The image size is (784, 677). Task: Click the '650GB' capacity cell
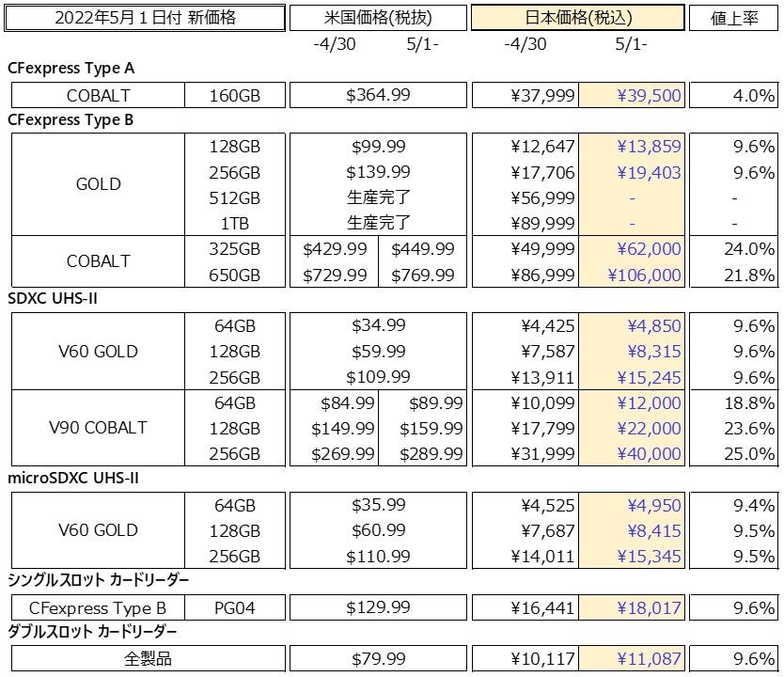click(234, 275)
